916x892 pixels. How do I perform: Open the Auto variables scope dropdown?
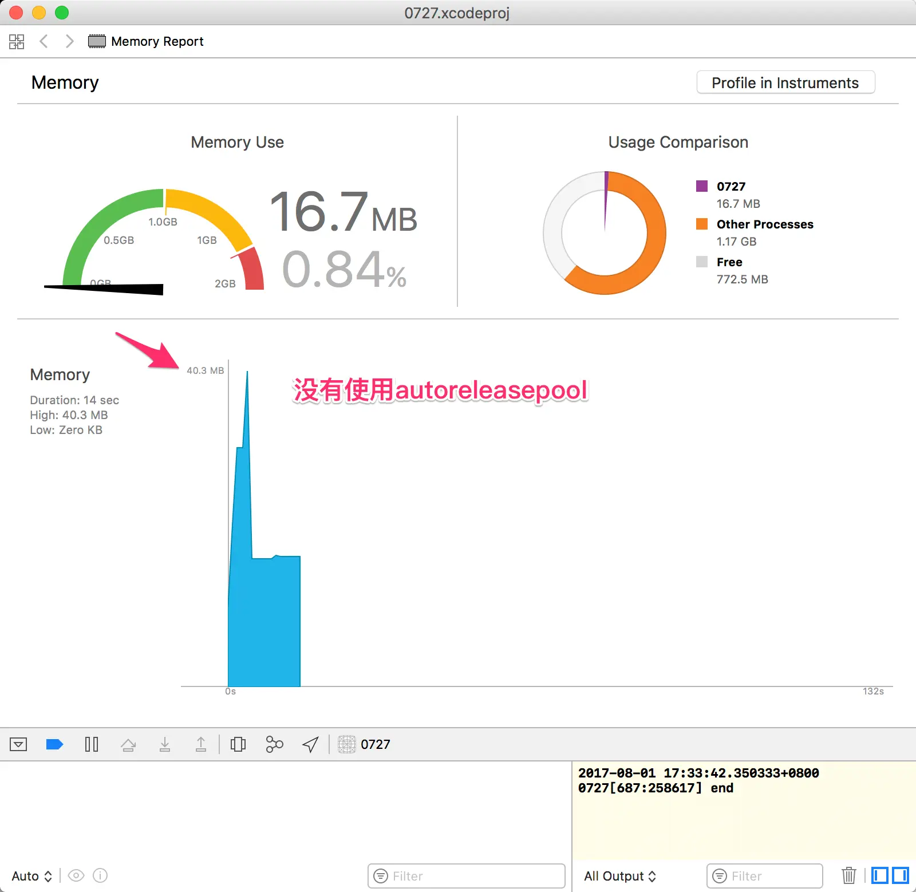pos(32,876)
